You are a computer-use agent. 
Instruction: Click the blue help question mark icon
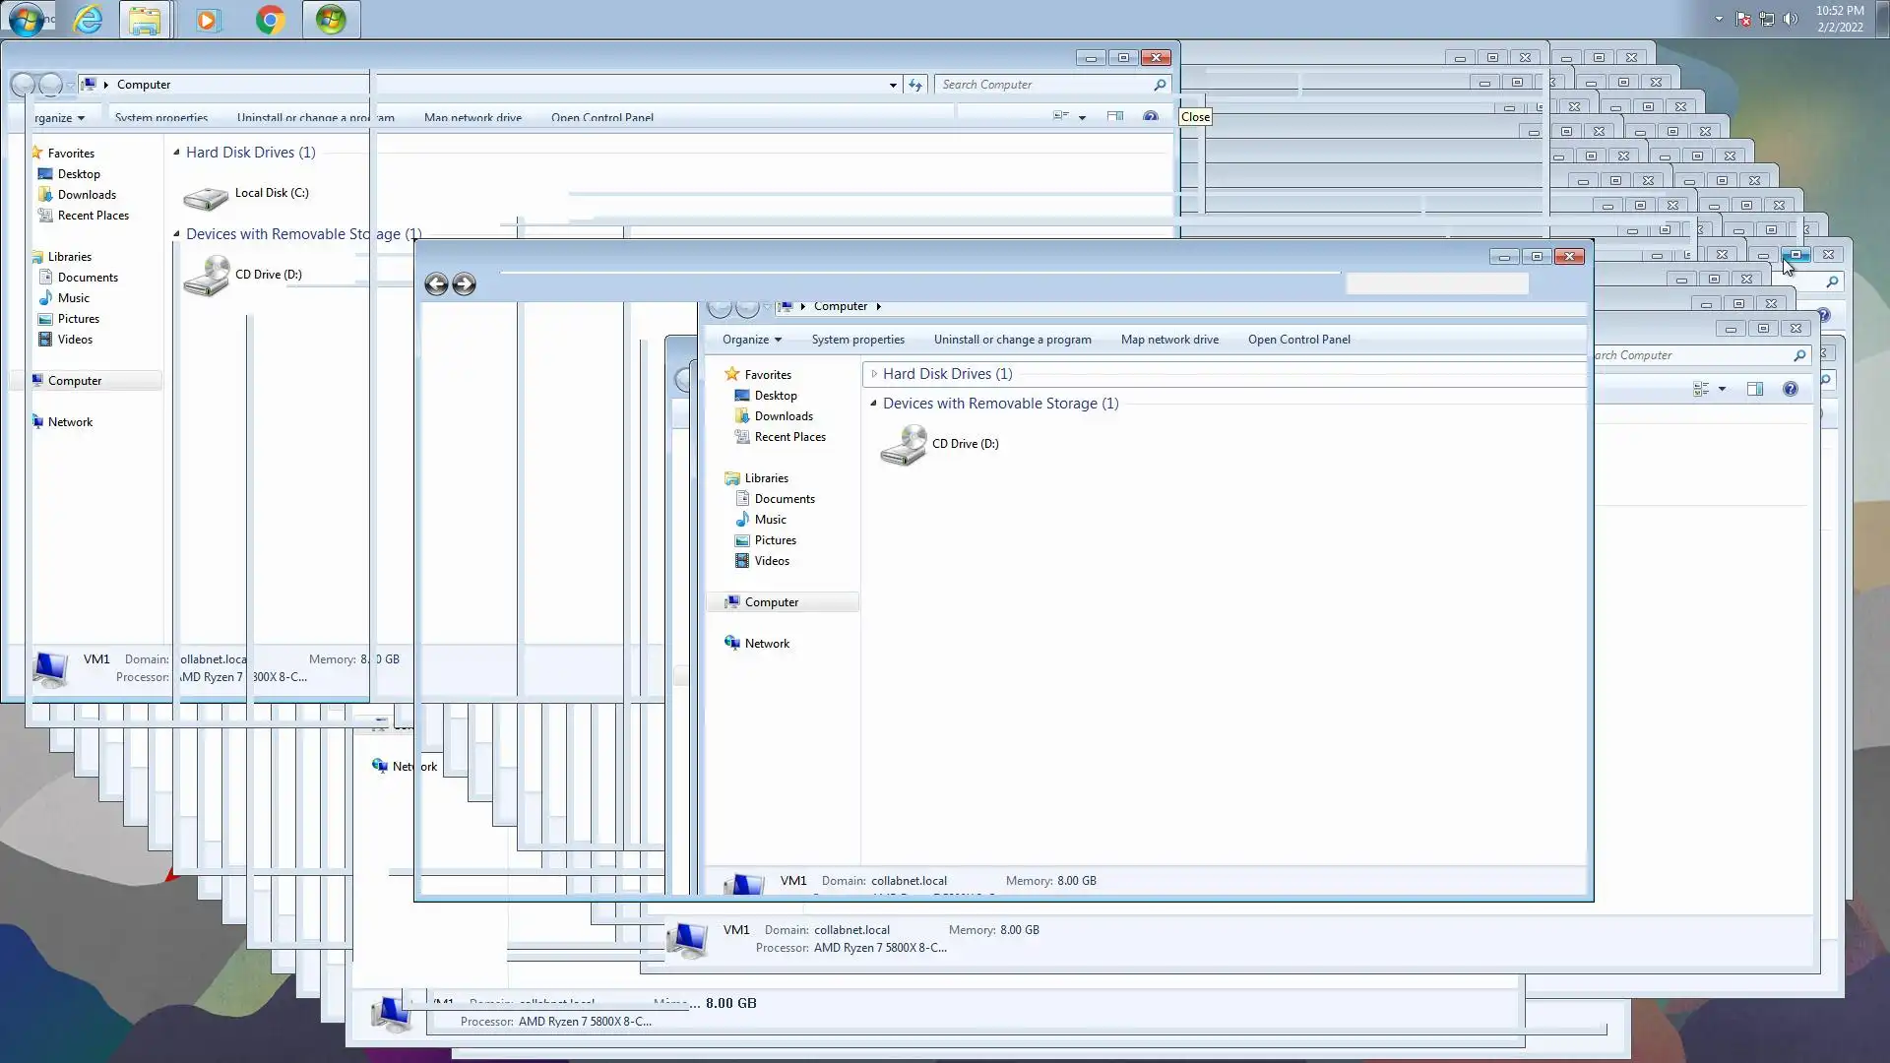[x=1790, y=390]
